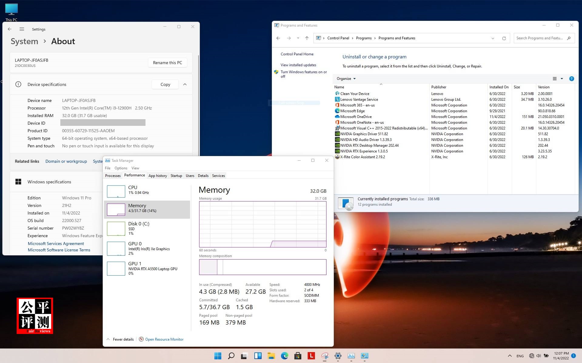Open Microsoft Store from the taskbar
The width and height of the screenshot is (582, 363).
point(298,356)
